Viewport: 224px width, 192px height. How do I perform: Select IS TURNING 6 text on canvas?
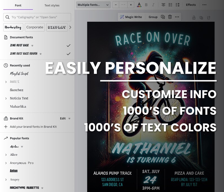point(151,160)
